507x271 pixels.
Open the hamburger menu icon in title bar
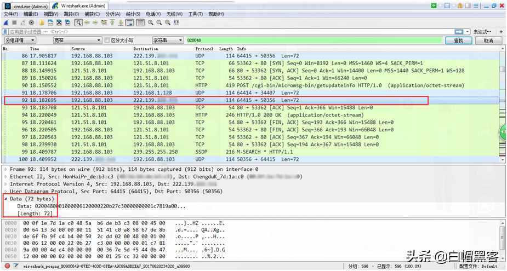coord(476,5)
